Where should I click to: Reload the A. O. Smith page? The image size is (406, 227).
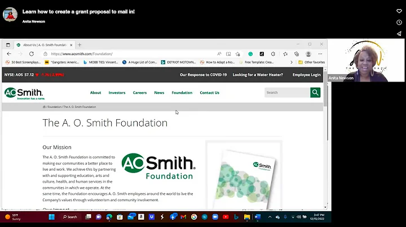point(32,54)
